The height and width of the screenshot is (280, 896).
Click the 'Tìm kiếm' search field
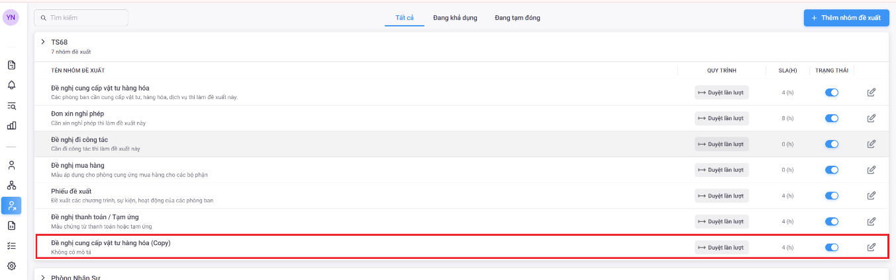point(81,18)
